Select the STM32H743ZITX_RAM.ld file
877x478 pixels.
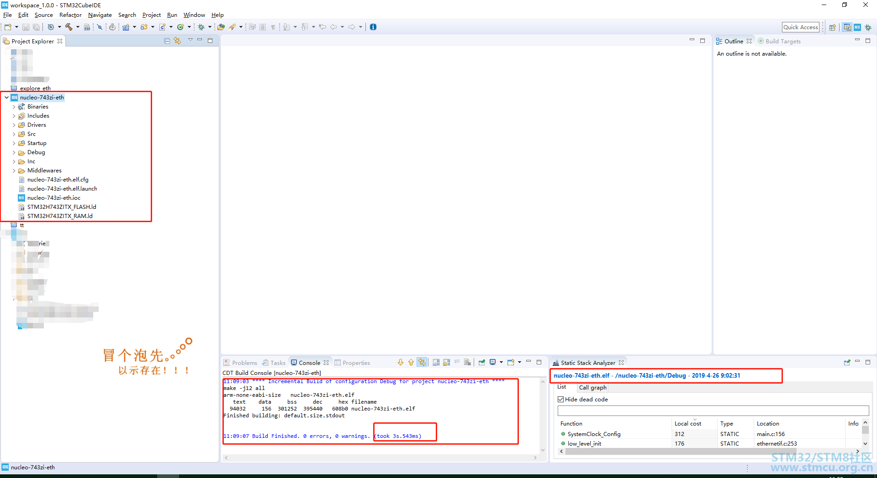tap(55, 216)
